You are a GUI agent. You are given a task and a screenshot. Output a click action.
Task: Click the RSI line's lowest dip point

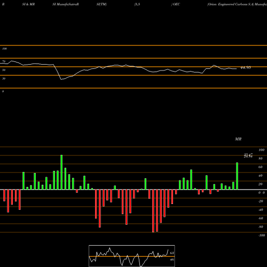click(x=61, y=79)
